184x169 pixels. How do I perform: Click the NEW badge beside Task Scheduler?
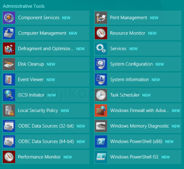click(x=146, y=95)
